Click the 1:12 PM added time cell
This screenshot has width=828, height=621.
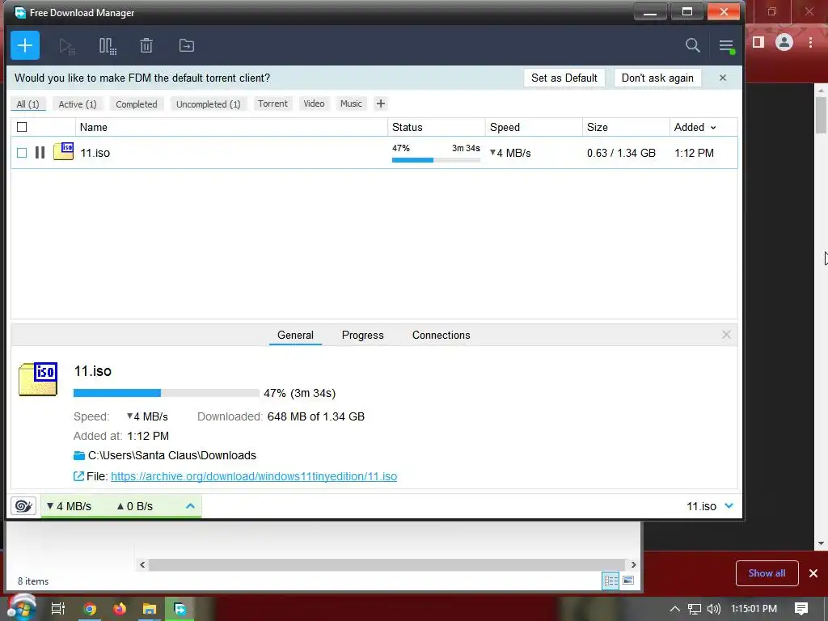694,153
